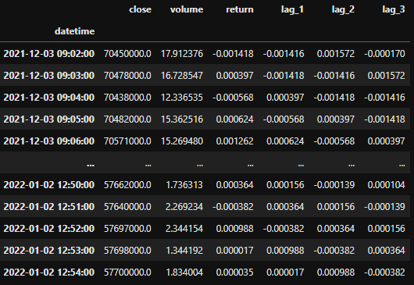414x285 pixels.
Task: Click return value 0.000035
Action: (x=234, y=273)
